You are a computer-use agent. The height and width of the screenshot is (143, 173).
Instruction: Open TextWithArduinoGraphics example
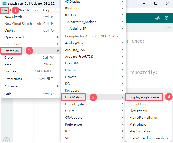click(149, 138)
